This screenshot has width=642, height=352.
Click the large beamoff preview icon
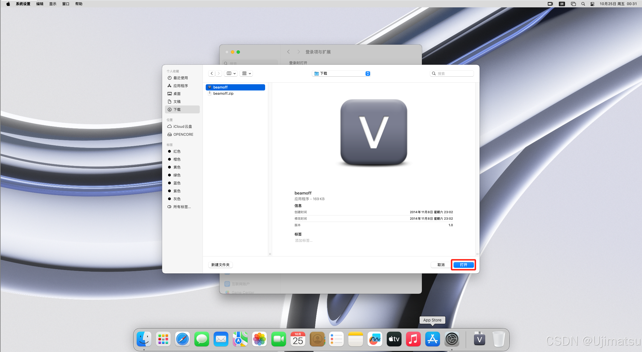pyautogui.click(x=374, y=132)
